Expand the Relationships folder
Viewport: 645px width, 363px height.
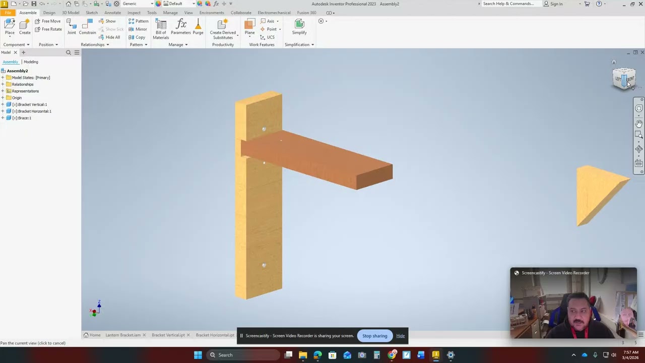[3, 84]
